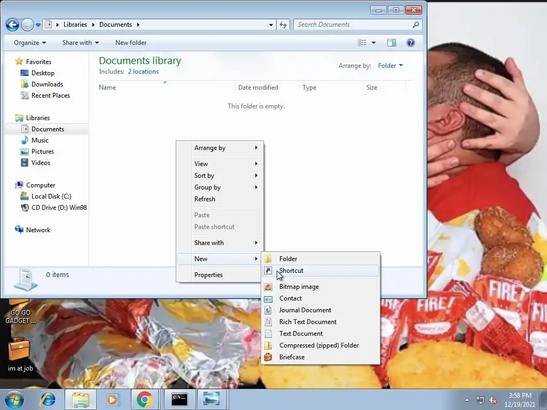The image size is (547, 410).
Task: Create a Compressed (zipped) Folder
Action: tap(321, 345)
